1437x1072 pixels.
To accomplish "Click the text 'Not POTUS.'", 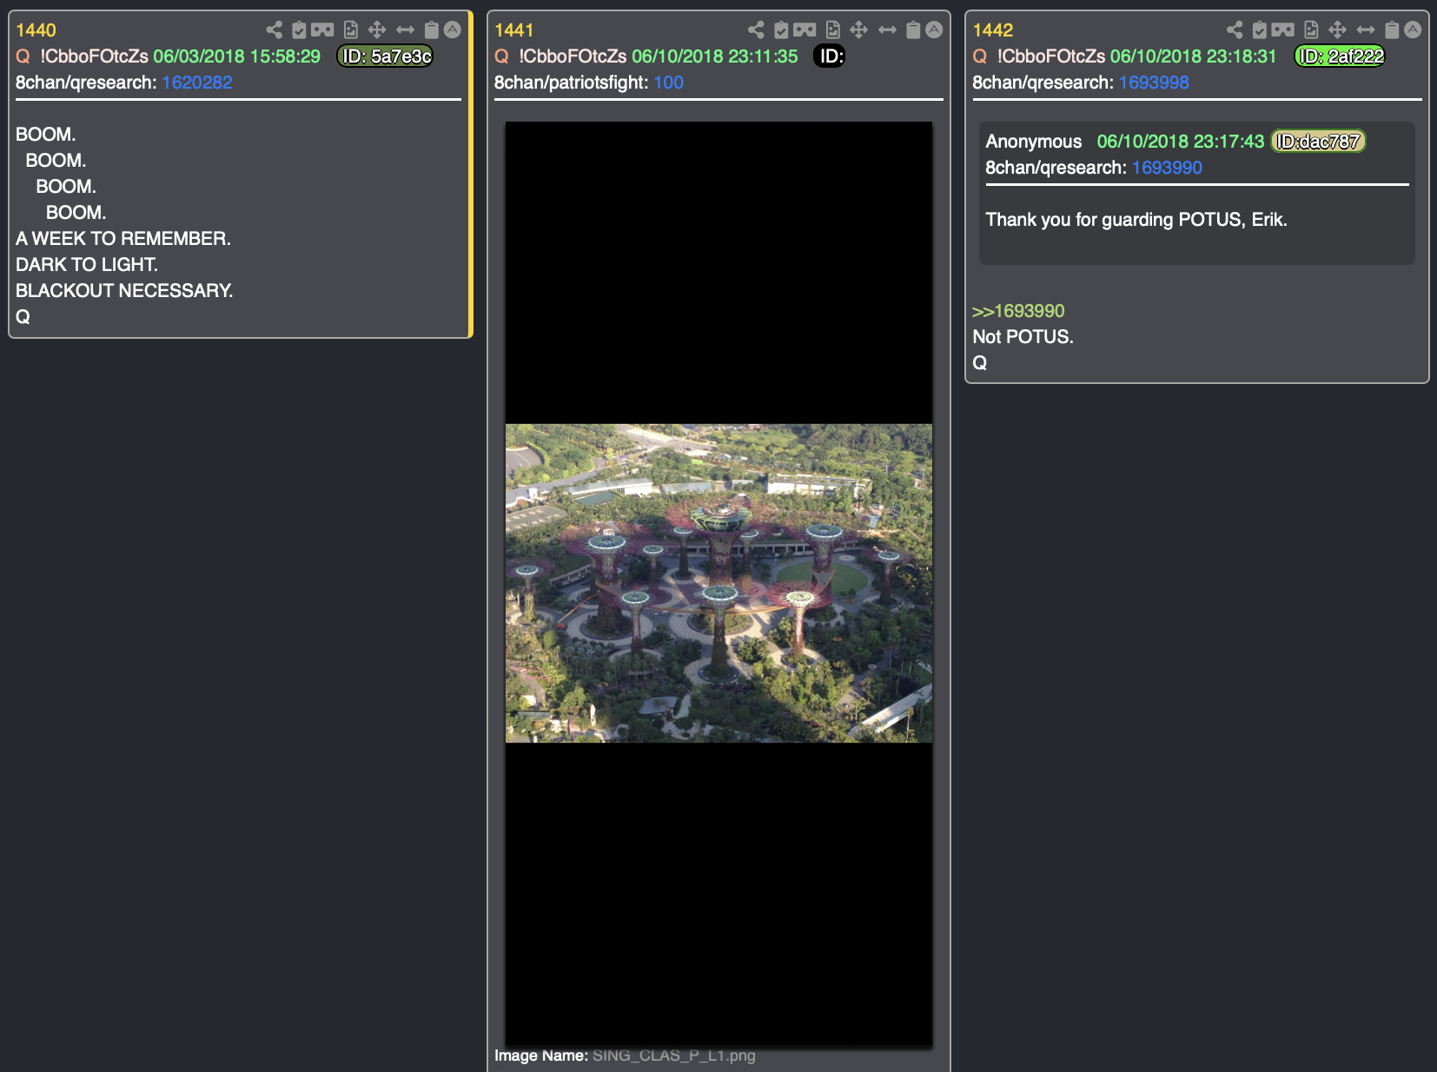I will 1023,337.
